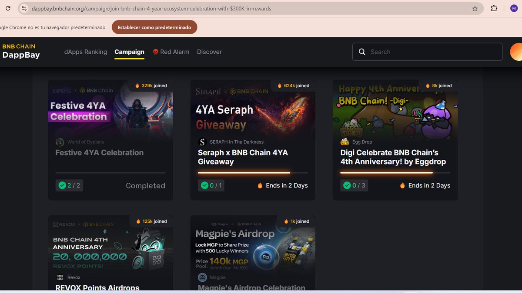
Task: Click the flame icon beside 624k joined
Action: coord(280,86)
